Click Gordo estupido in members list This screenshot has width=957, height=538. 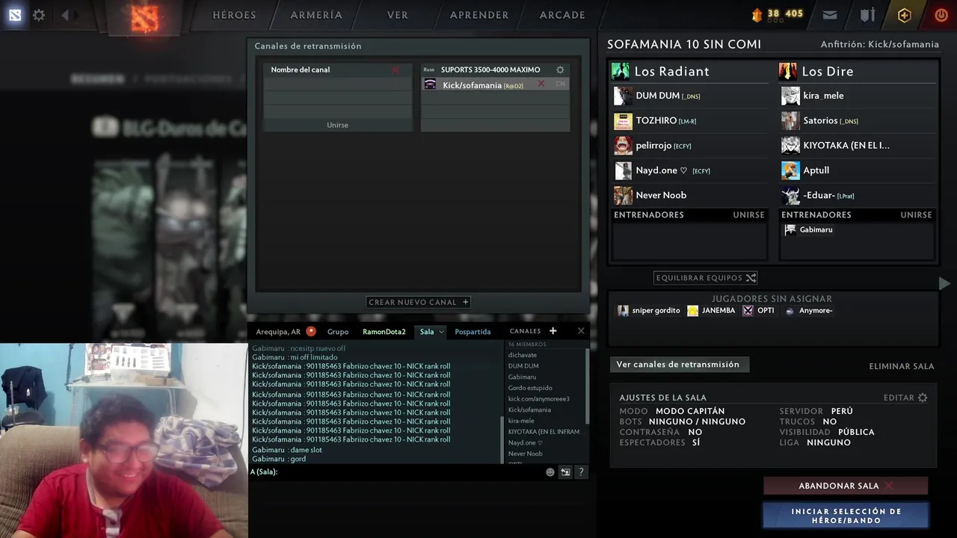(530, 388)
